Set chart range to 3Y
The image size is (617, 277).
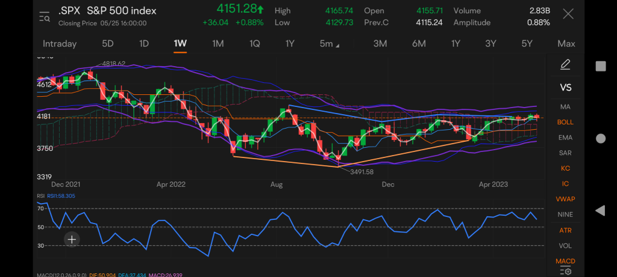(490, 43)
